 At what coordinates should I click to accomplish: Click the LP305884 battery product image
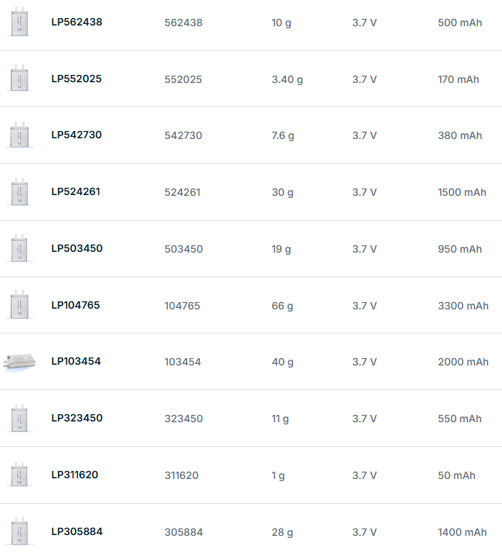click(19, 531)
